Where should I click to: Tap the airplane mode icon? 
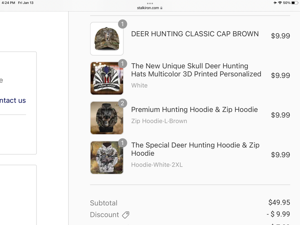pyautogui.click(x=275, y=3)
